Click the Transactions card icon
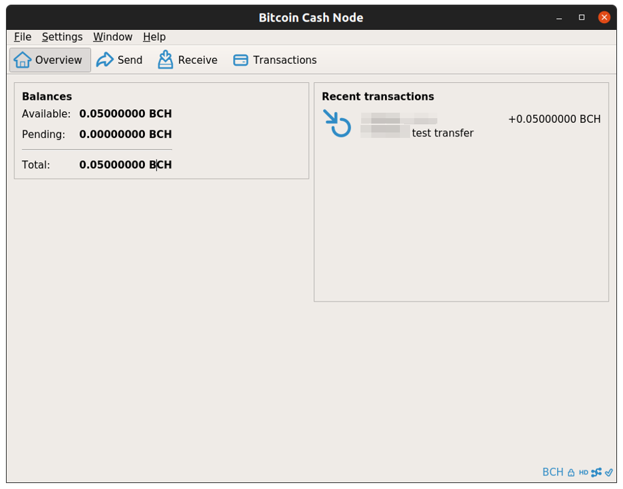Image resolution: width=623 pixels, height=489 pixels. click(x=241, y=60)
